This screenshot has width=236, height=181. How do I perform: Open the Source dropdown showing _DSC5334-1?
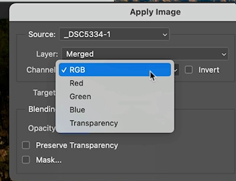coord(114,35)
